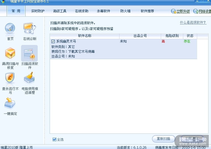Click the 当前版本：6.1.0.26 status text

(132, 147)
